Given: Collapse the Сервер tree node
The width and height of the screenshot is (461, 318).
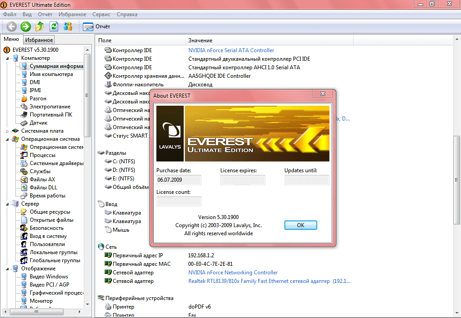Looking at the screenshot, I should point(7,204).
